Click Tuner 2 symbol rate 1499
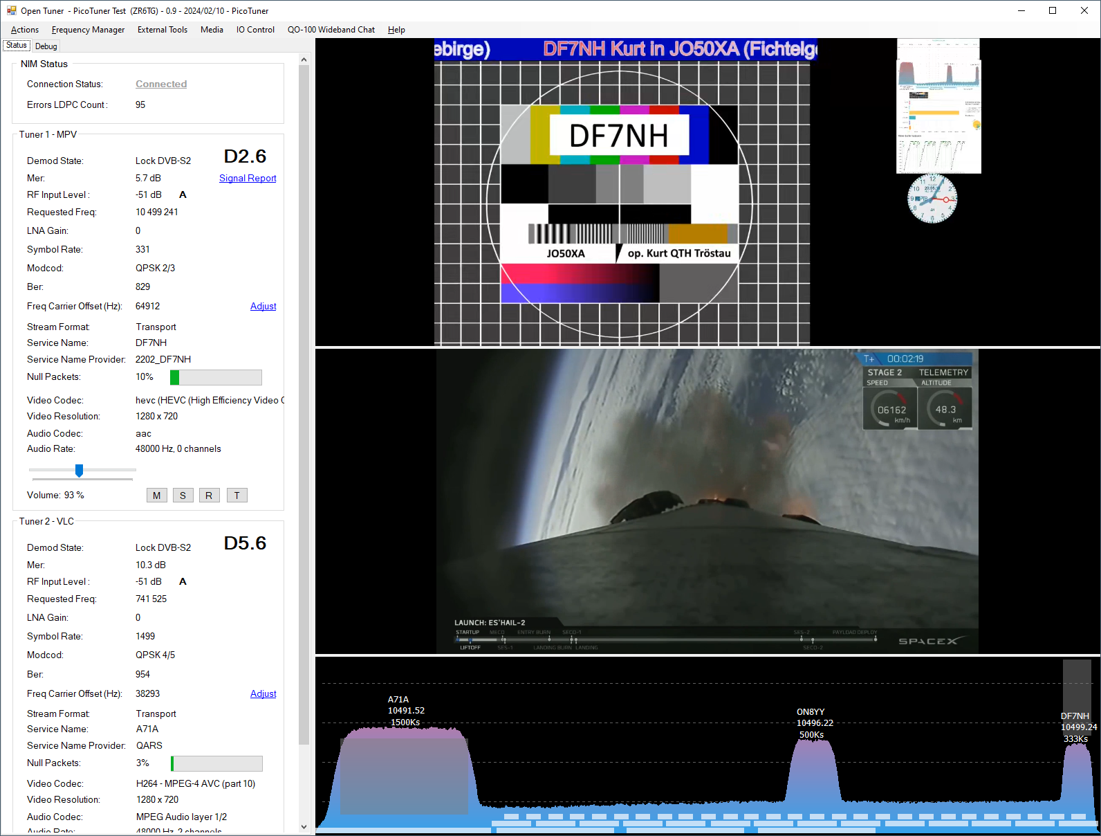The width and height of the screenshot is (1101, 836). coord(145,636)
